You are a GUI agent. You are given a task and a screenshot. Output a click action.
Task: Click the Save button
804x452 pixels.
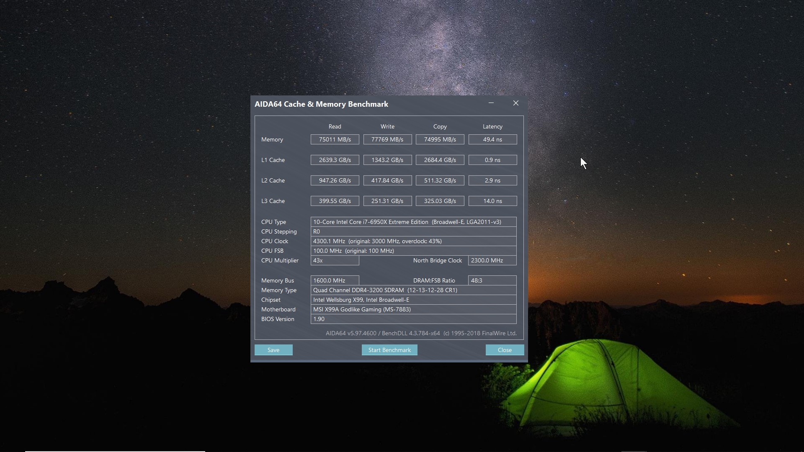[273, 350]
